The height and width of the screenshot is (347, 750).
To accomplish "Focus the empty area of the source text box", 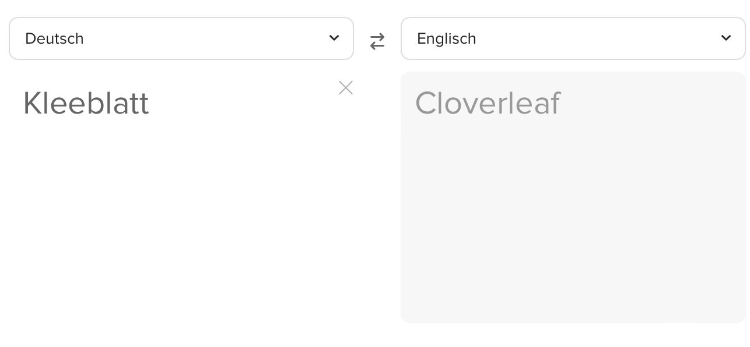I will [x=181, y=221].
